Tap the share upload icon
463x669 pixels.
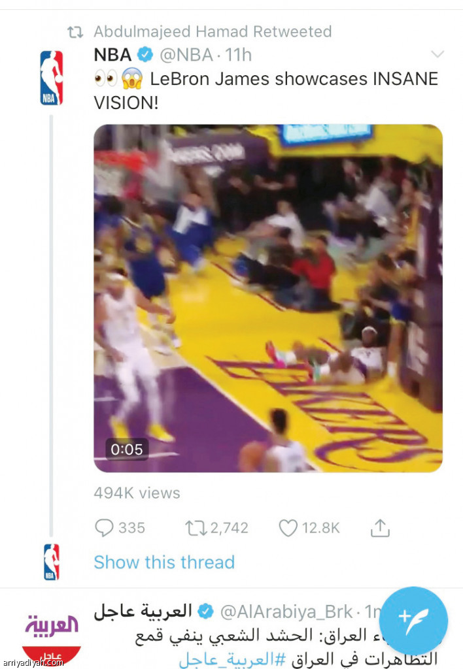pyautogui.click(x=380, y=528)
